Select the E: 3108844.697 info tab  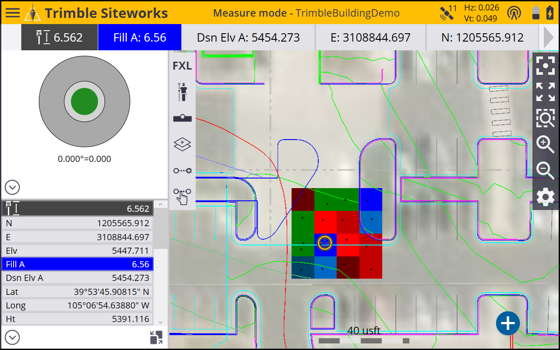[371, 37]
